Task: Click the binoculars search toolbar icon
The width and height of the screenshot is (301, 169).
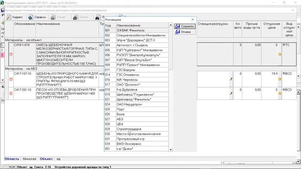Action: [97, 17]
